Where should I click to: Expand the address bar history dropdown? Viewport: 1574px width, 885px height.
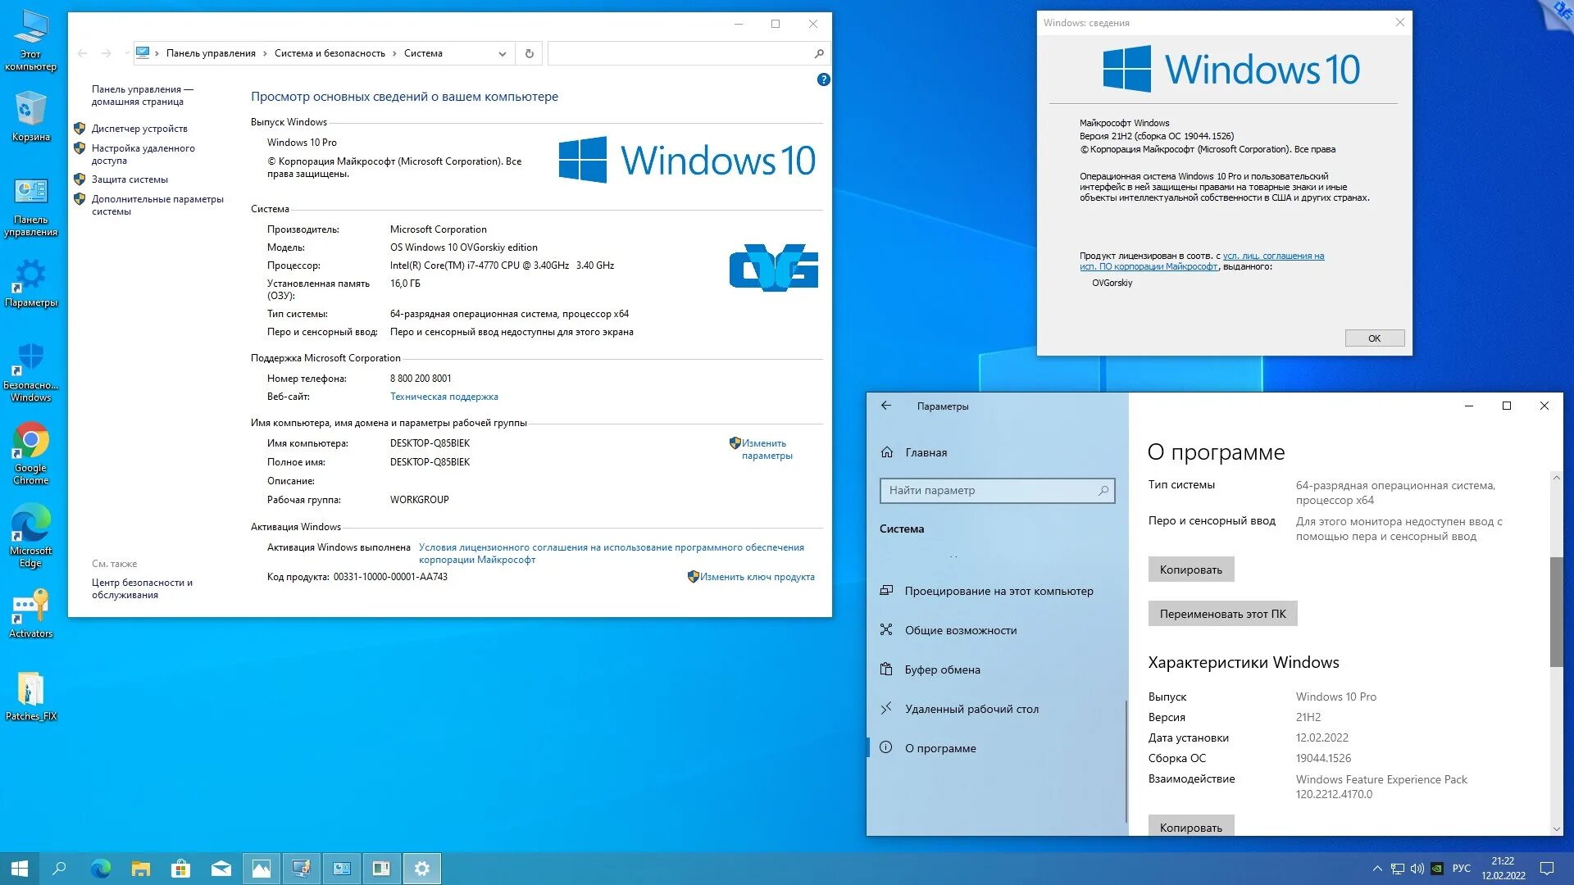click(x=503, y=53)
